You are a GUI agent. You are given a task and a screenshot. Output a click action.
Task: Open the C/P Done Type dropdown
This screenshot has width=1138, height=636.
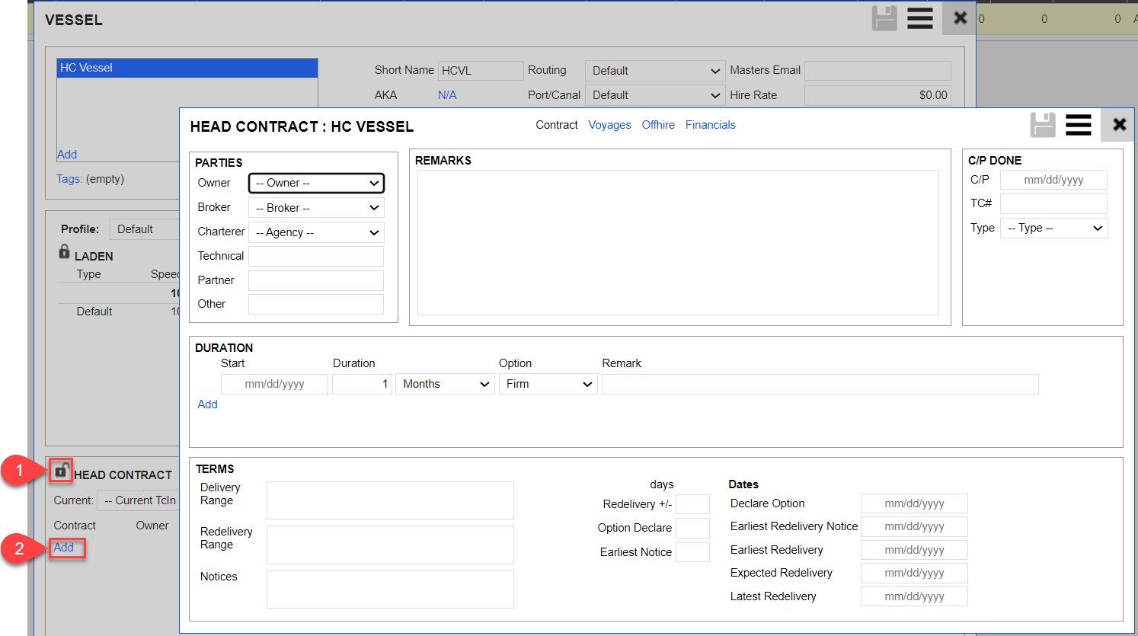click(x=1053, y=228)
